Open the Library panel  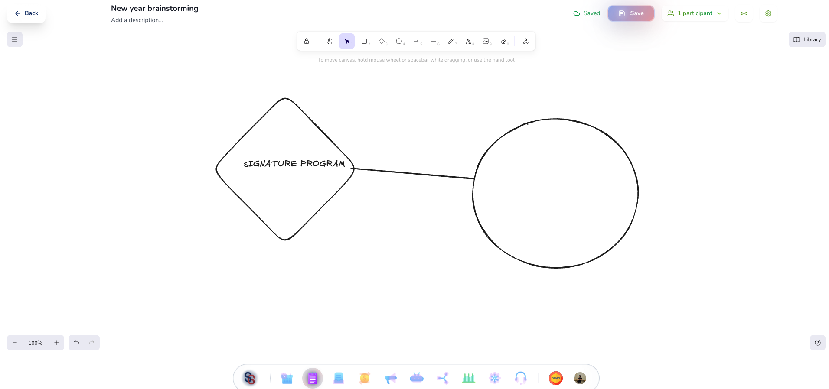click(807, 39)
